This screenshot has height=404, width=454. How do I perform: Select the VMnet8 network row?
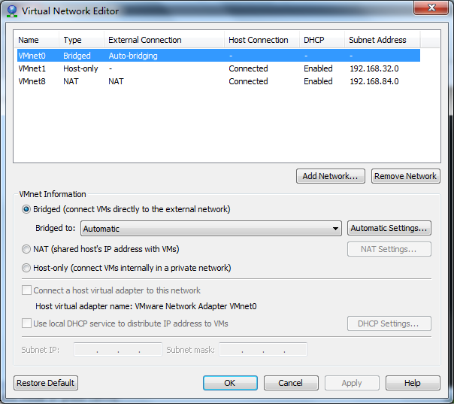[x=219, y=81]
